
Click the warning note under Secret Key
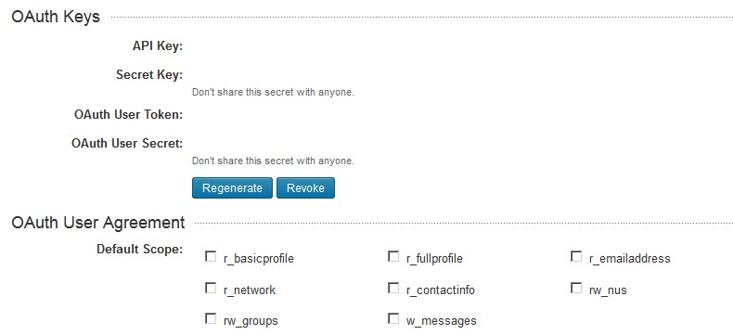pos(273,93)
